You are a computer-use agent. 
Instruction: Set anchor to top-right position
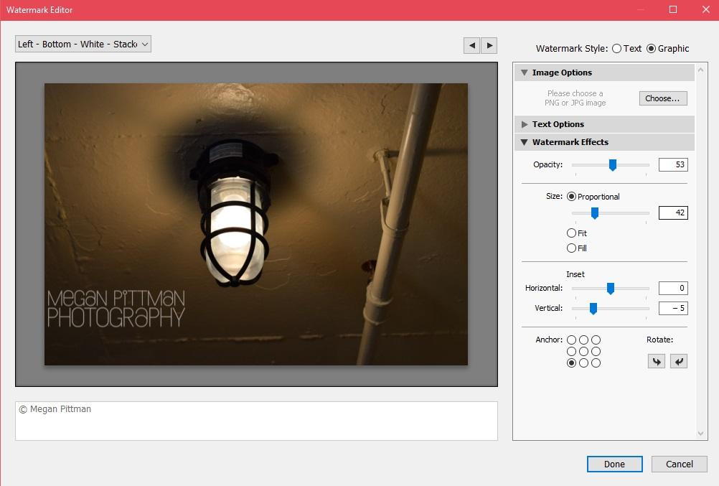596,340
